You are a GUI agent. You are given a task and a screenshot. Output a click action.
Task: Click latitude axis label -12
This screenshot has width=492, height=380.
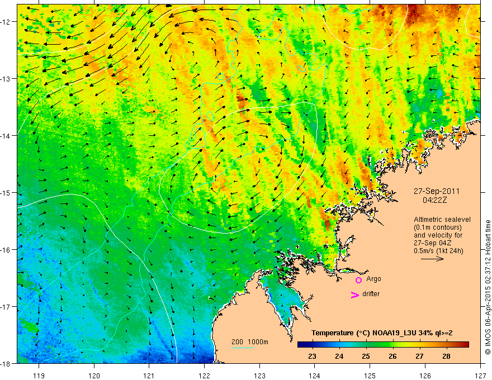point(6,22)
